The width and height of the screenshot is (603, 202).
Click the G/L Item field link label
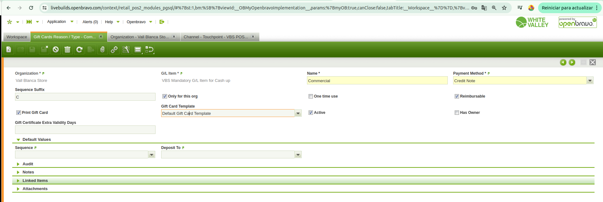pyautogui.click(x=170, y=73)
